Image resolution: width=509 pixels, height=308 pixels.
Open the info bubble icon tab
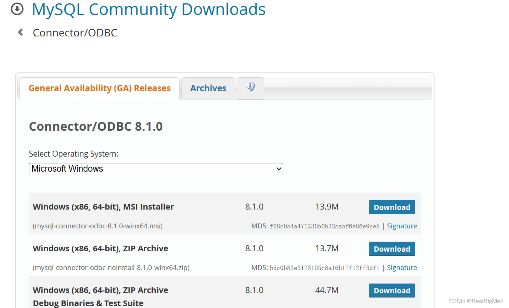point(250,88)
